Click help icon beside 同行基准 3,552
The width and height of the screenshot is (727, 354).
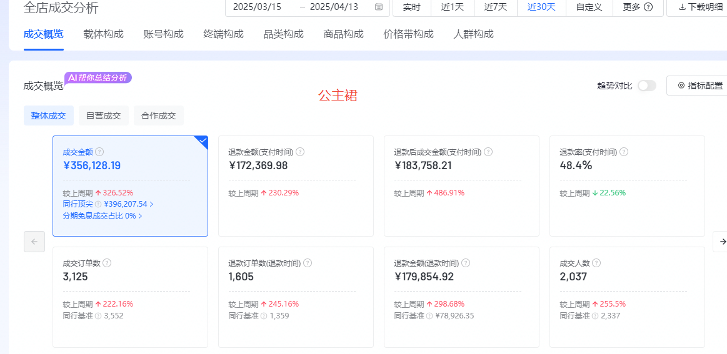click(98, 316)
